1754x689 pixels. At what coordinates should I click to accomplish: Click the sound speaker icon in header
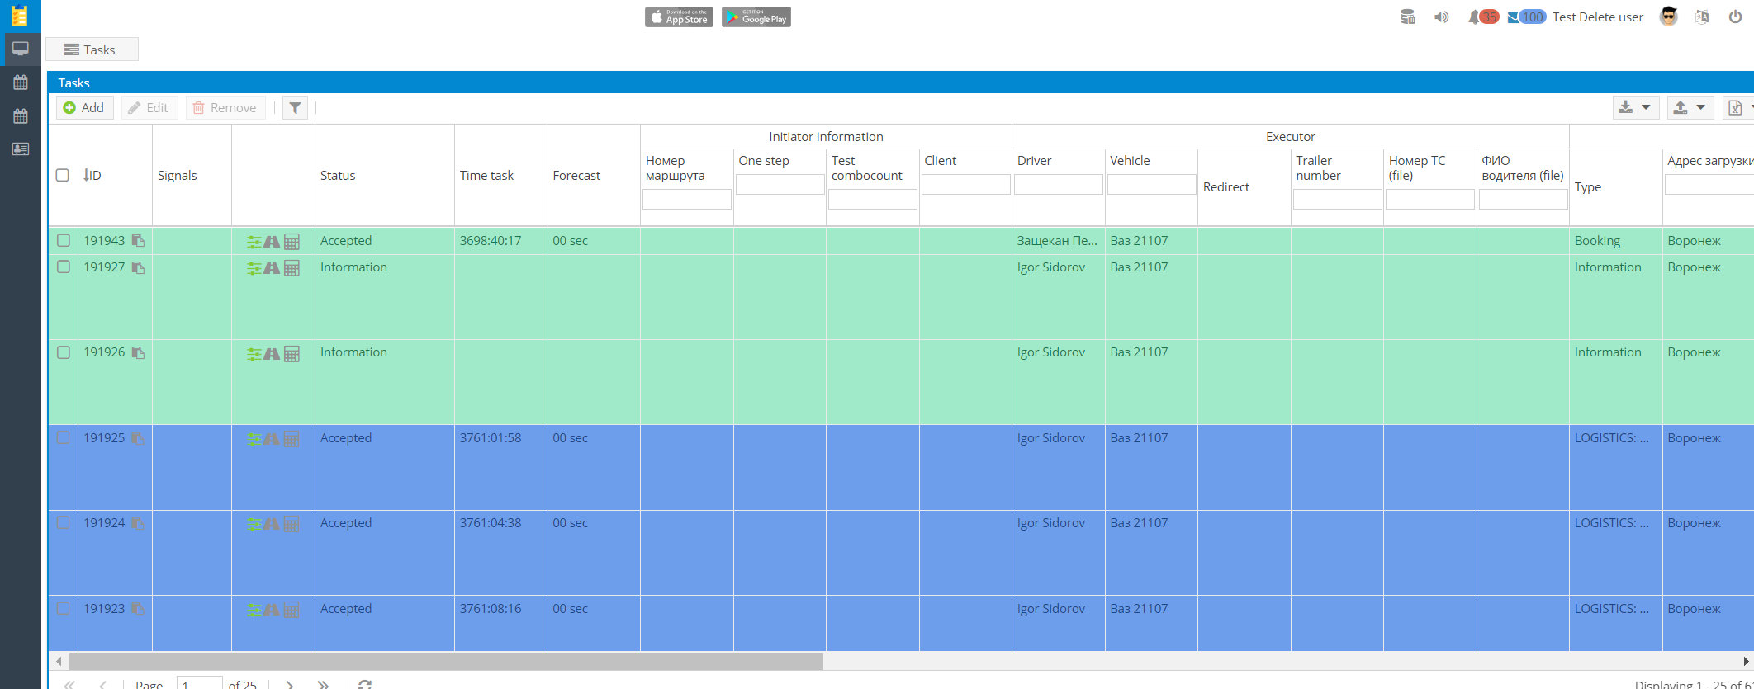(x=1441, y=17)
